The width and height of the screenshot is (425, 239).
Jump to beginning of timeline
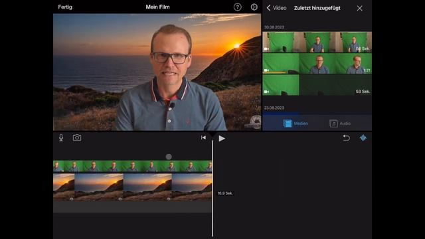pyautogui.click(x=203, y=137)
